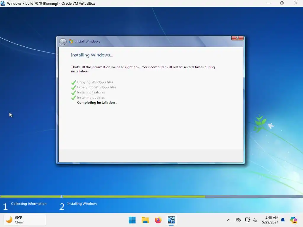The height and width of the screenshot is (227, 303).
Task: Open the weather widget showing 69°F
Action: [x=25, y=220]
